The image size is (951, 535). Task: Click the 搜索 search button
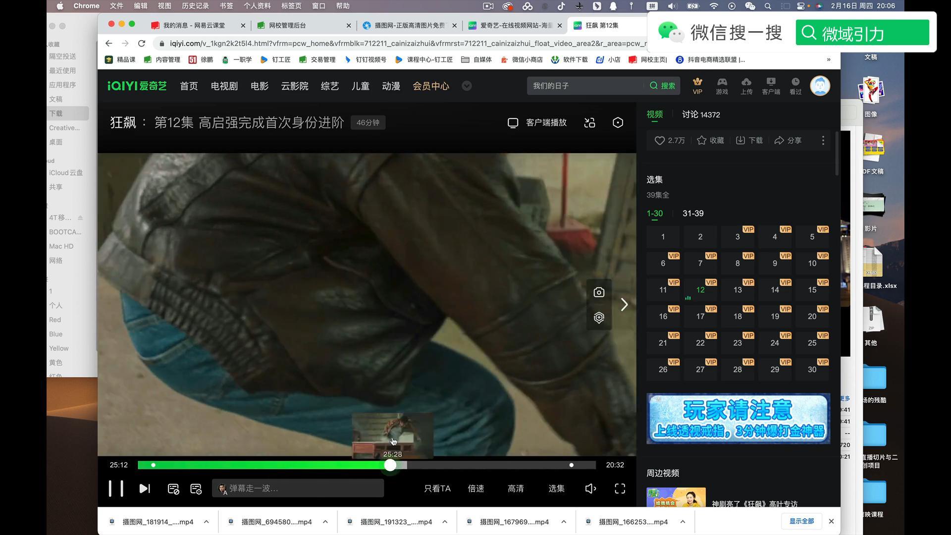pos(662,86)
